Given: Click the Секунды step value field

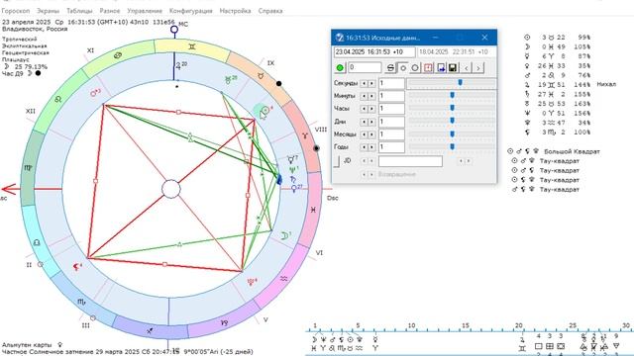Looking at the screenshot, I should (391, 83).
